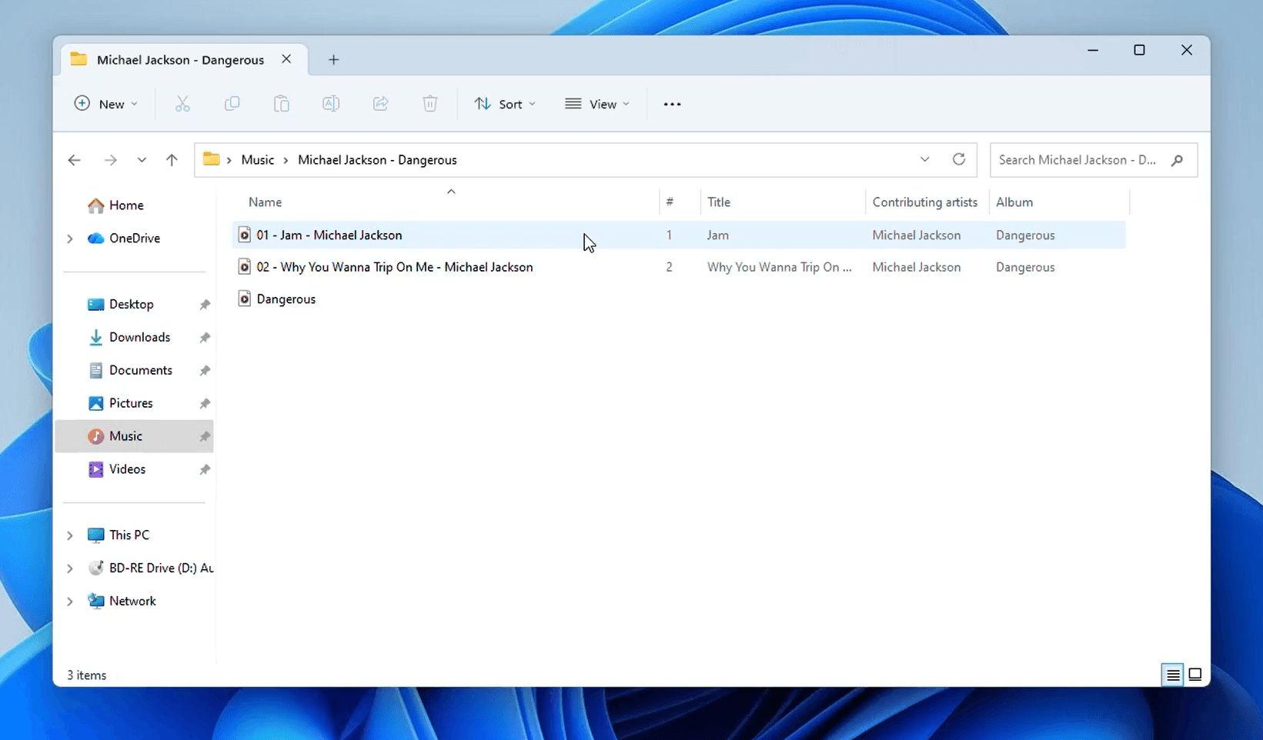Click Dangerous album cell in Jam row
Image resolution: width=1263 pixels, height=740 pixels.
pyautogui.click(x=1025, y=235)
